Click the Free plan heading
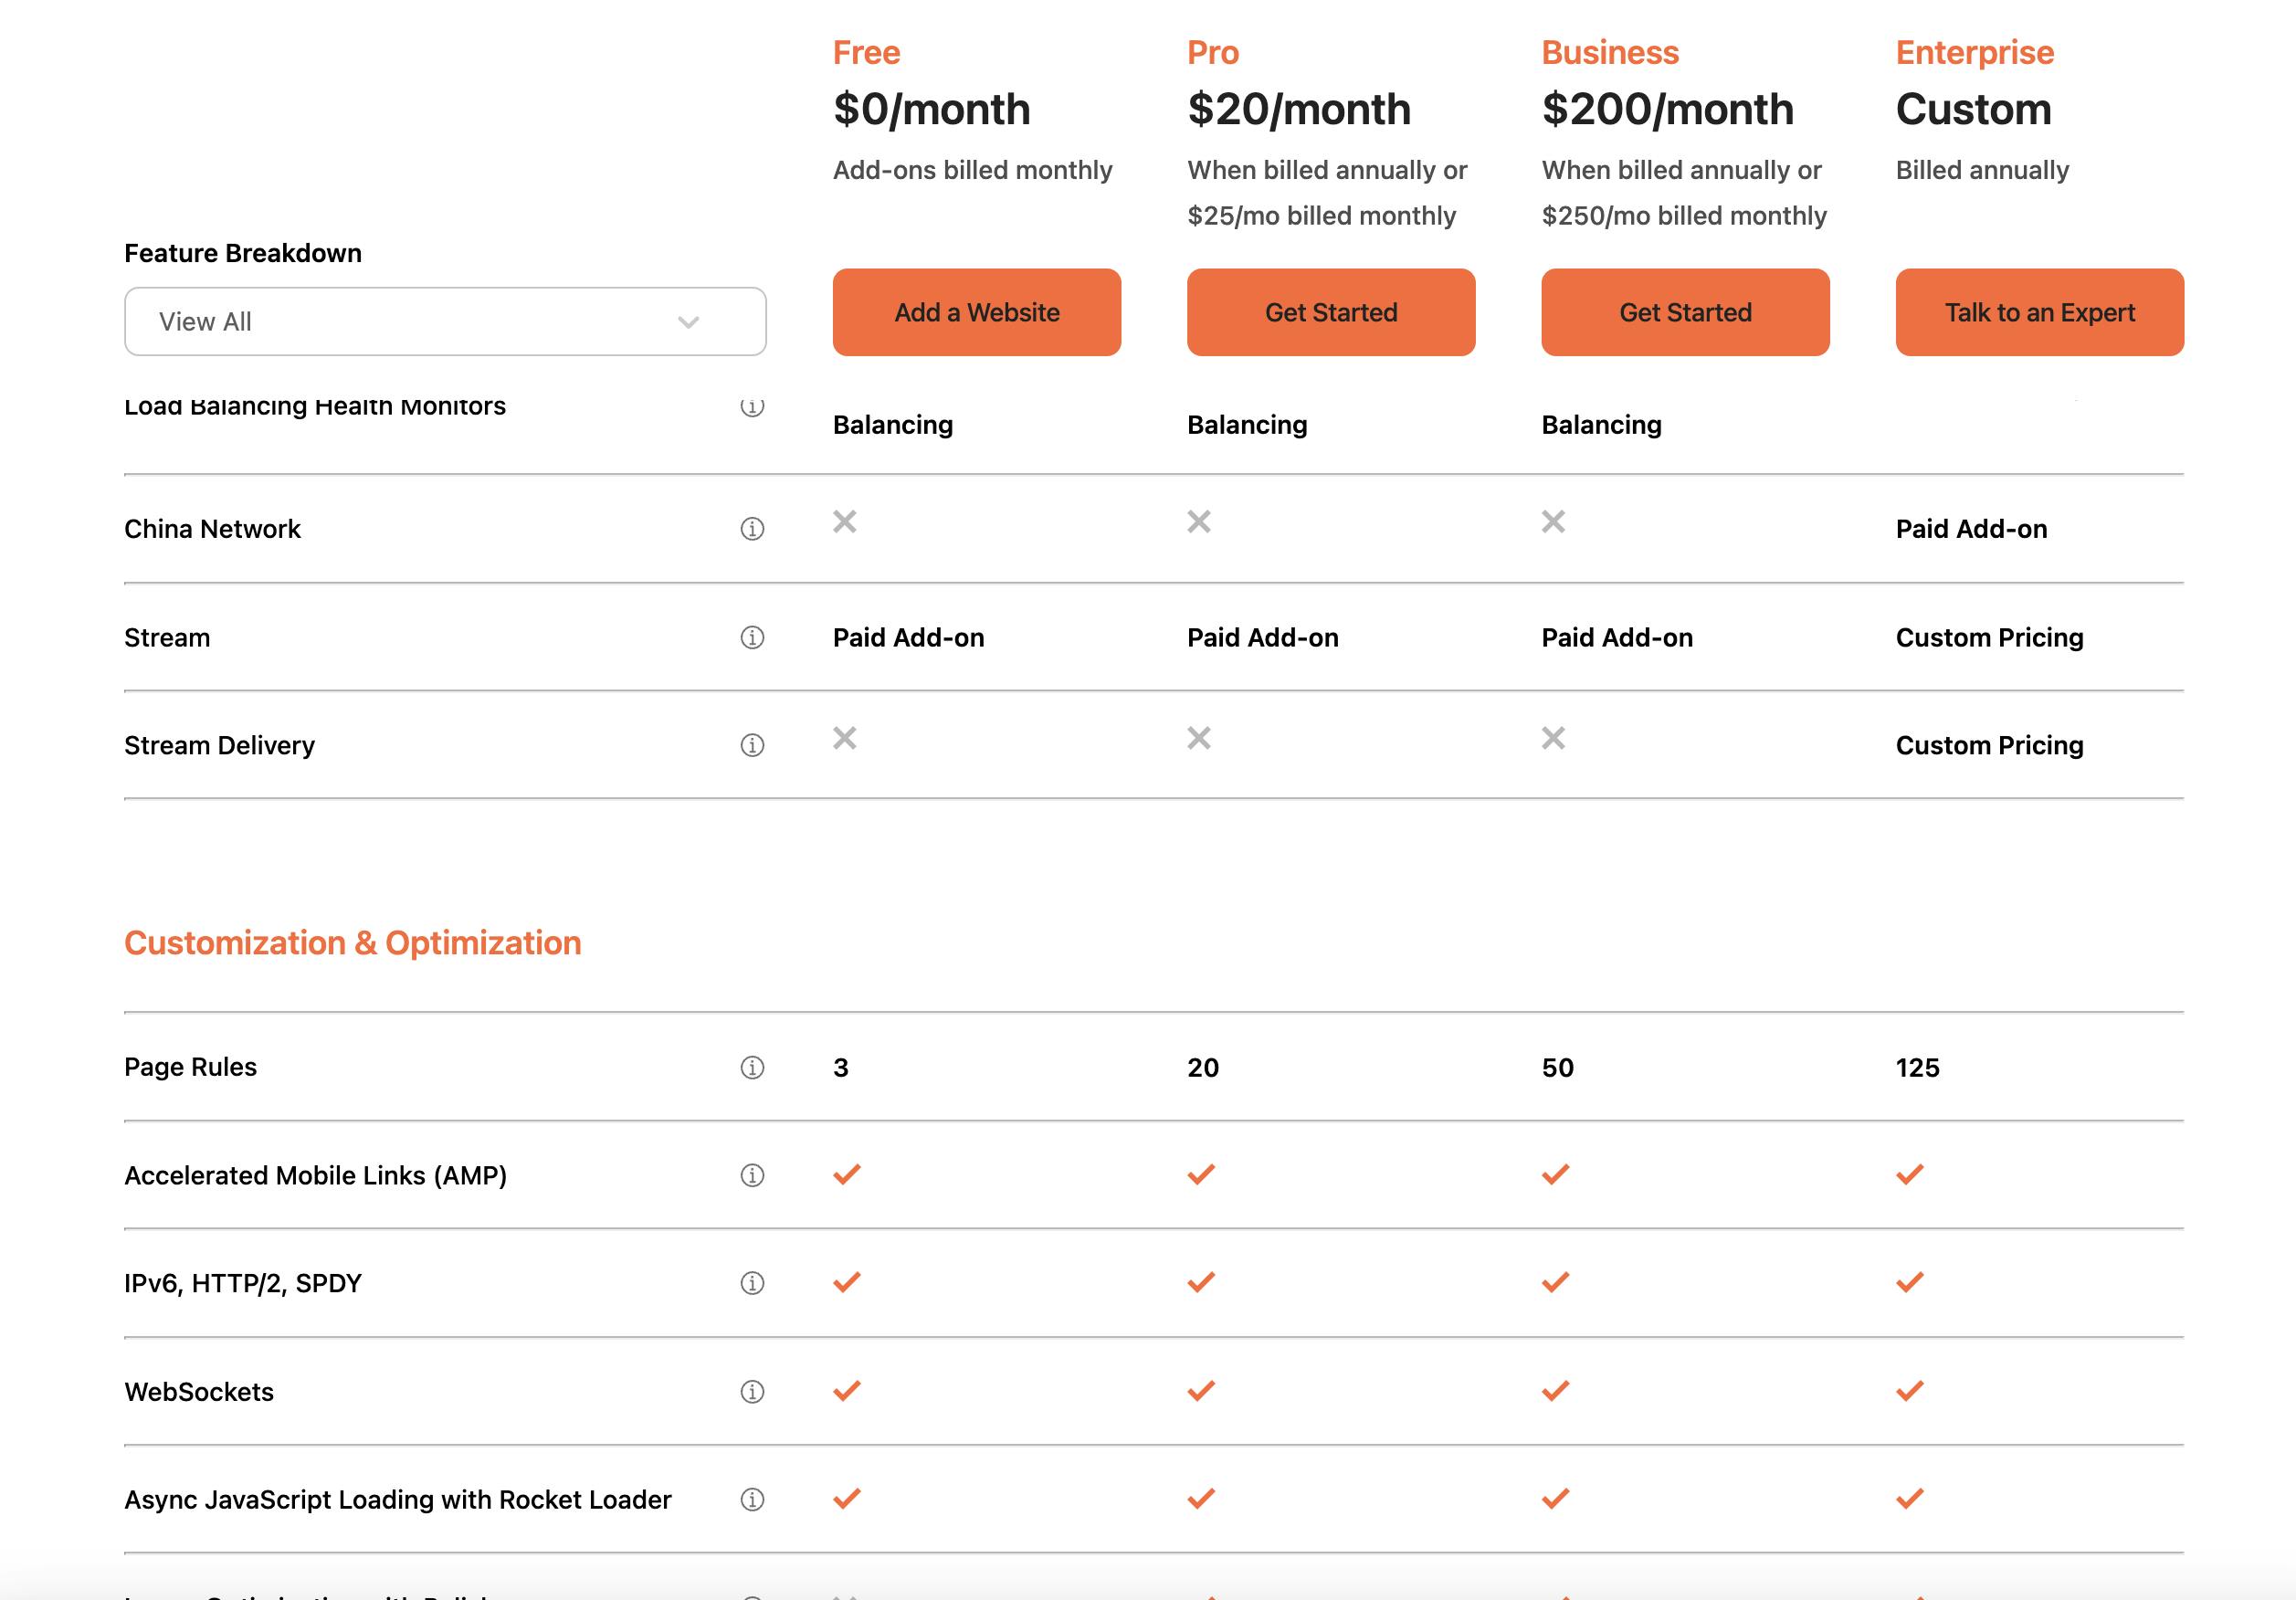Viewport: 2296px width, 1600px height. coord(866,52)
